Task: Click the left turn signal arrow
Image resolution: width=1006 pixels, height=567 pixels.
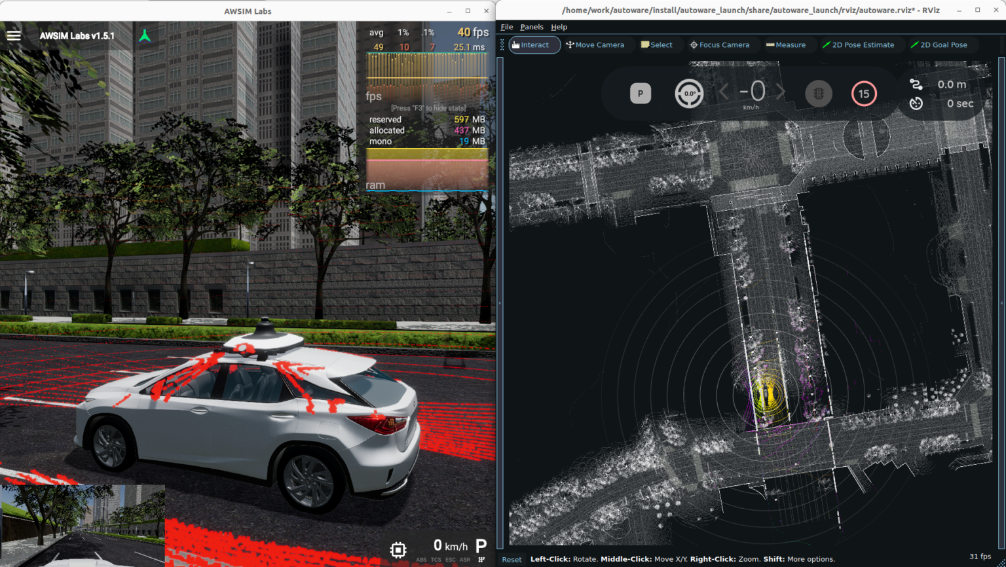Action: (724, 92)
